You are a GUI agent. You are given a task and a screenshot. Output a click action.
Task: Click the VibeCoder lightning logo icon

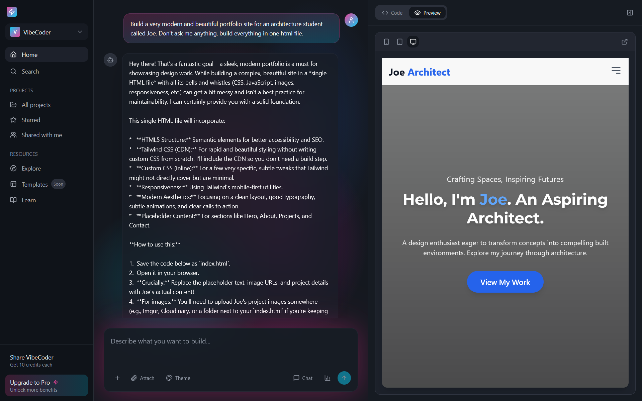(x=12, y=12)
